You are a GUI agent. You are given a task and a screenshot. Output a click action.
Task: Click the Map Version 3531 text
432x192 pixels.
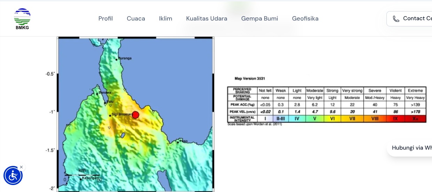250,79
